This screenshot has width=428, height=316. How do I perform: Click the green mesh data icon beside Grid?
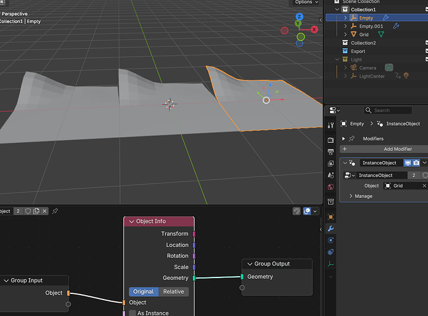point(381,34)
